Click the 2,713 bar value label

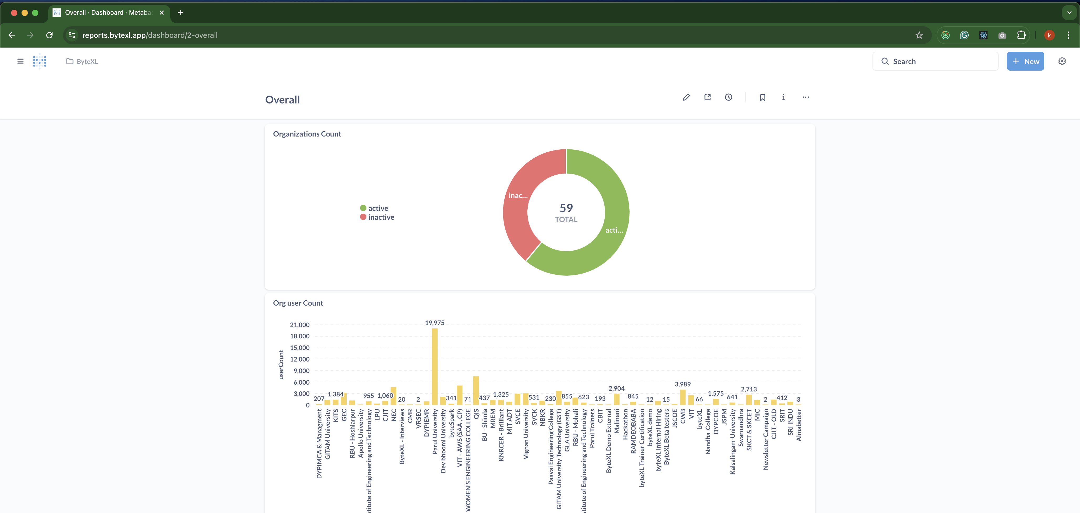pyautogui.click(x=749, y=389)
